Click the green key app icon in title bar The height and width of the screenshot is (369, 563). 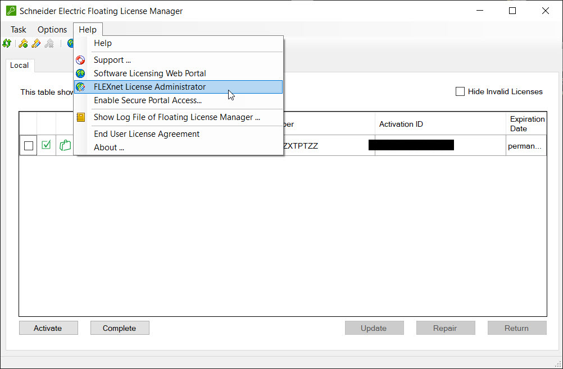(x=11, y=11)
